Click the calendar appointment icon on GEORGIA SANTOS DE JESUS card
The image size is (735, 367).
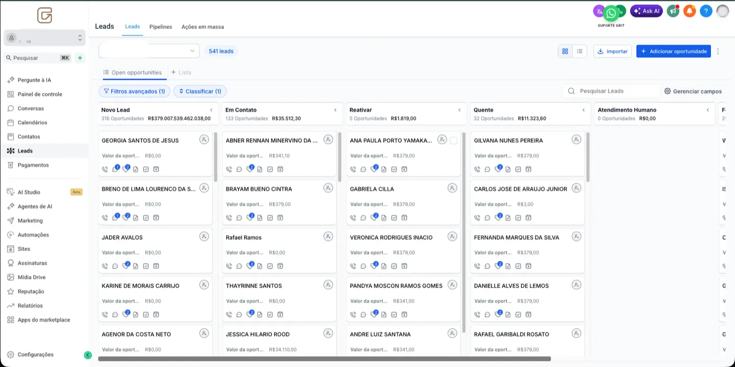(156, 169)
